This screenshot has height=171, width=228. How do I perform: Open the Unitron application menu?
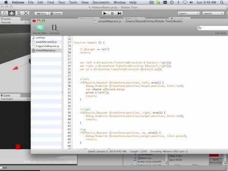coord(18,2)
